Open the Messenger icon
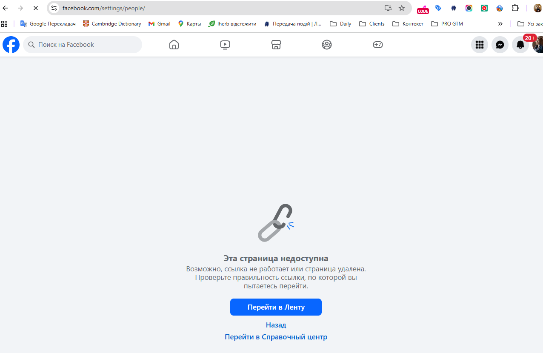Viewport: 543px width, 353px height. pos(500,45)
